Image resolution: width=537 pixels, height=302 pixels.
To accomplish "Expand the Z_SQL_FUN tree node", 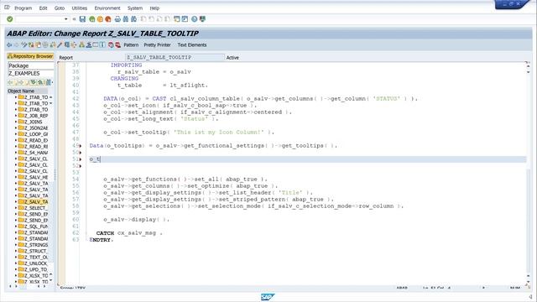I will (16, 226).
